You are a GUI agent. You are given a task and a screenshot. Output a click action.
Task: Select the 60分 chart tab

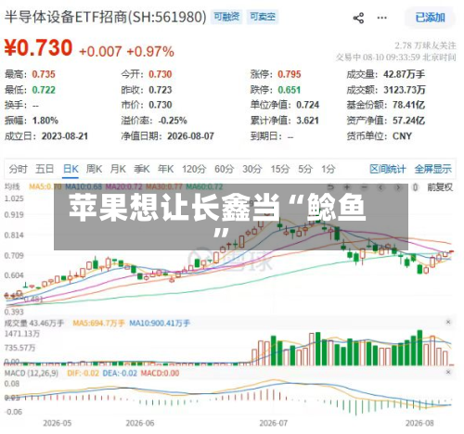click(225, 169)
